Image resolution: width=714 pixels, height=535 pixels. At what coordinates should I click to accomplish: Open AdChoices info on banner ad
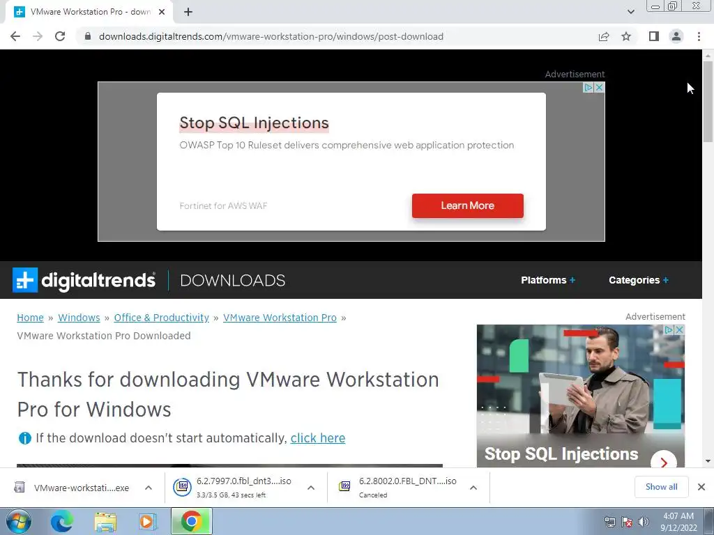588,87
